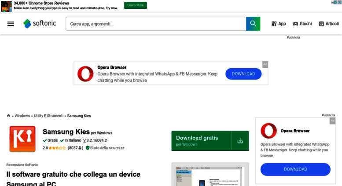Click DOWNLOAD in sidebar Opera ad
This screenshot has height=186, width=342.
295,169
